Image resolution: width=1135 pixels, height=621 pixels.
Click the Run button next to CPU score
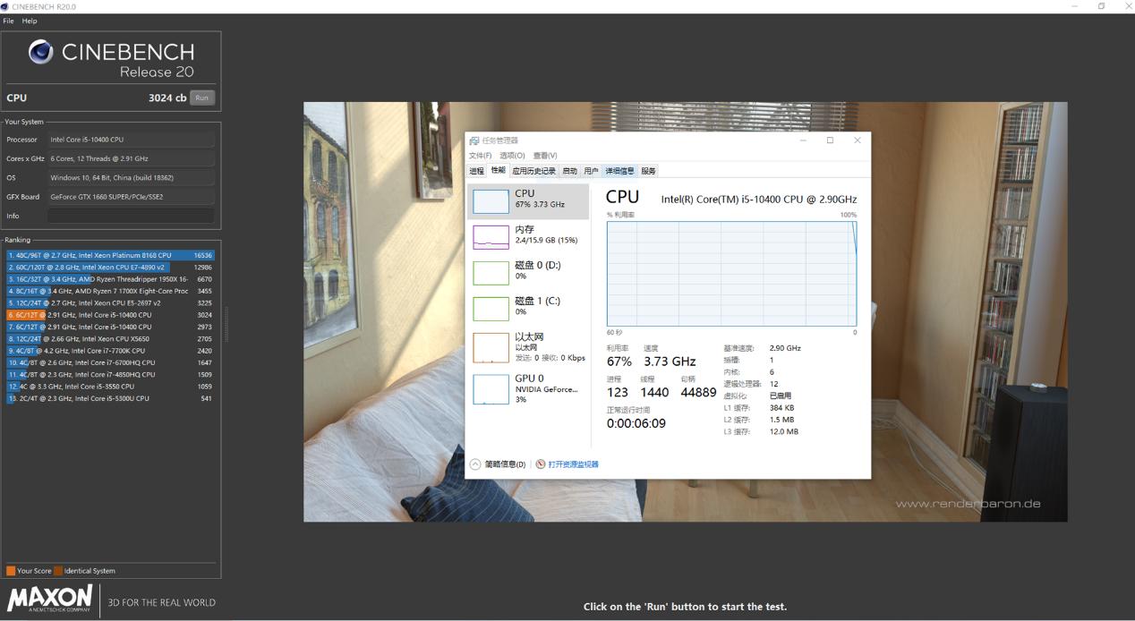click(x=202, y=98)
